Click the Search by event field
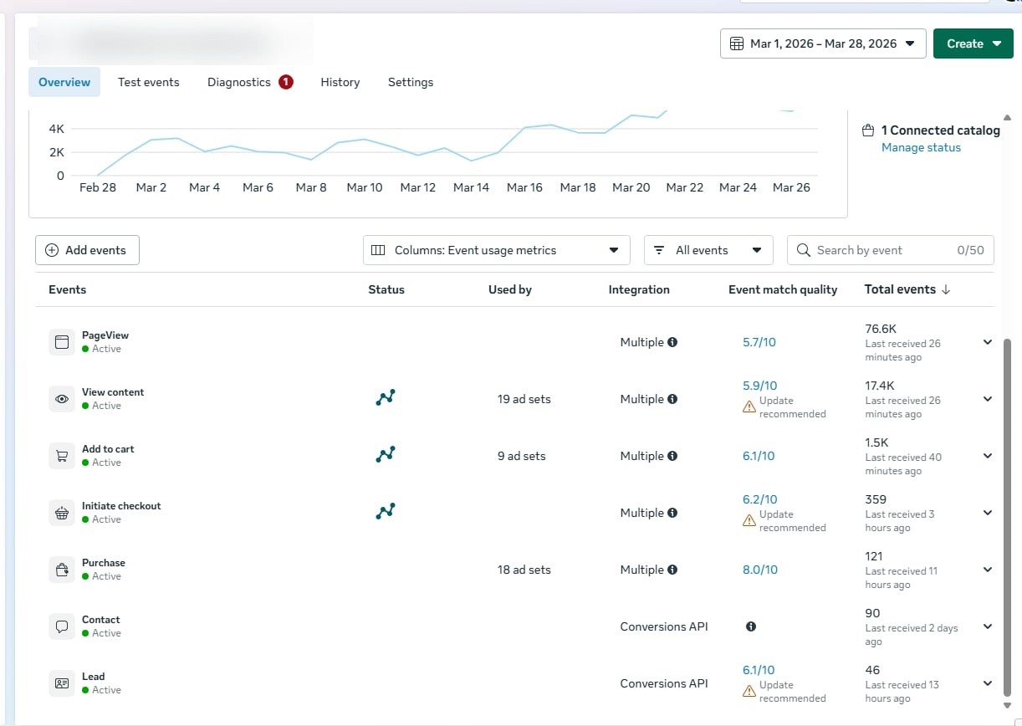The width and height of the screenshot is (1022, 726). click(x=891, y=250)
